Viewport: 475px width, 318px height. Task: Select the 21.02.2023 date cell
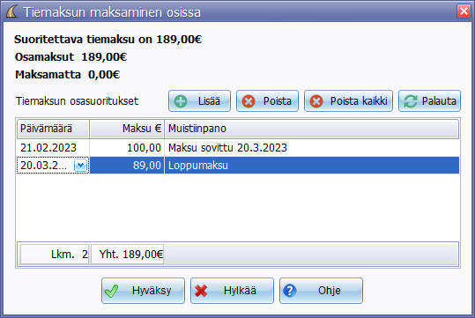(x=53, y=148)
